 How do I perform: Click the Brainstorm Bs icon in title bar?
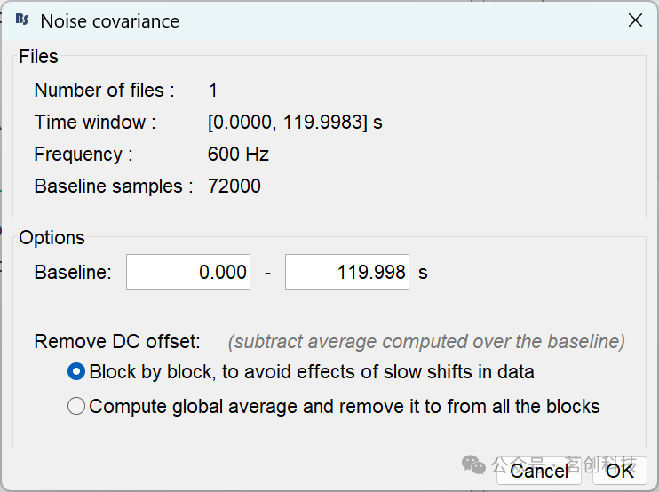tap(22, 20)
